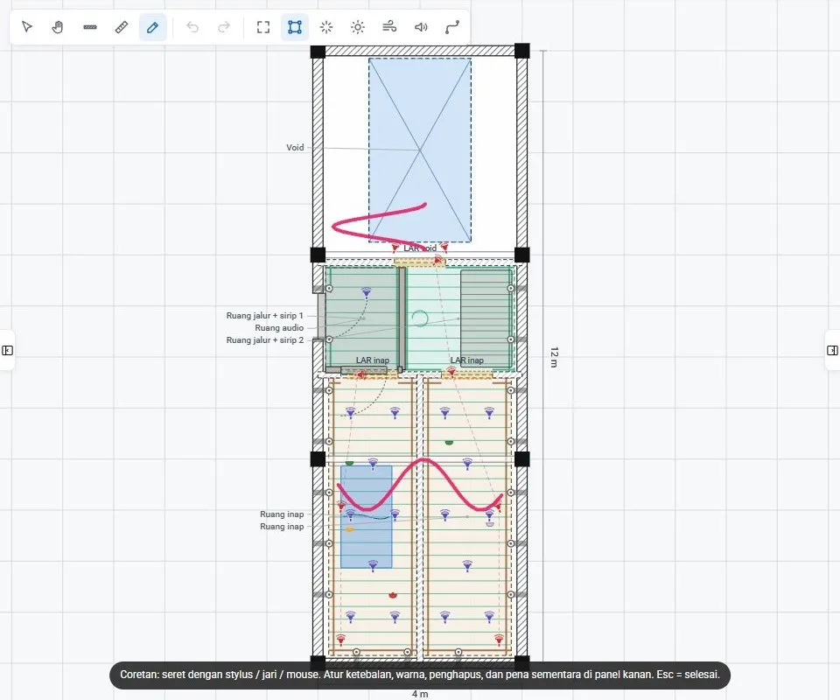
Task: Choose the wall drawing tool
Action: tap(90, 27)
